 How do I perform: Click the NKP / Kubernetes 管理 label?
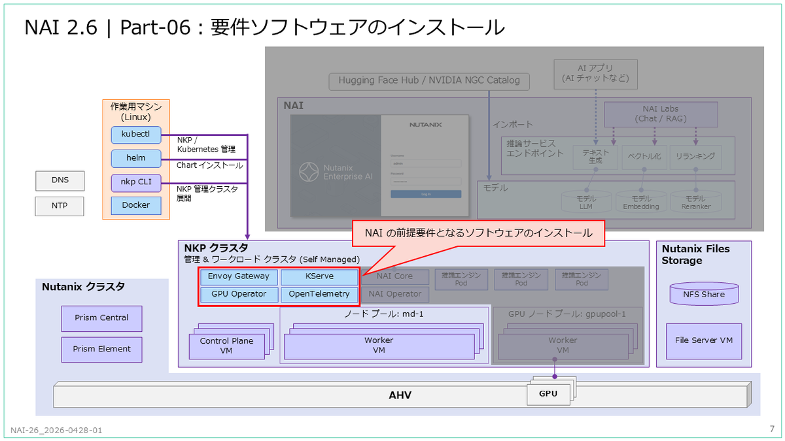tap(206, 145)
